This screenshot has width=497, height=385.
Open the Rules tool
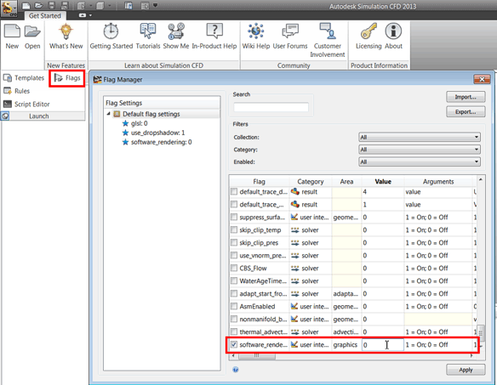tap(16, 91)
